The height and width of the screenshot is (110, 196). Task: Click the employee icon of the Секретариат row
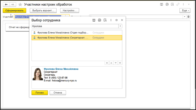[x=34, y=38]
